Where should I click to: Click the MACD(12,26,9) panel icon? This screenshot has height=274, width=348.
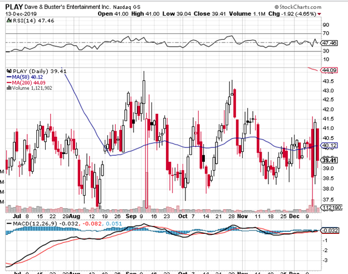[x=8, y=224]
